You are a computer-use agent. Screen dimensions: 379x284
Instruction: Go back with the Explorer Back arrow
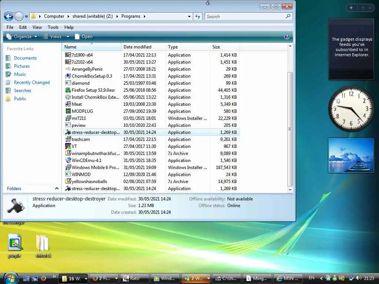tap(9, 16)
